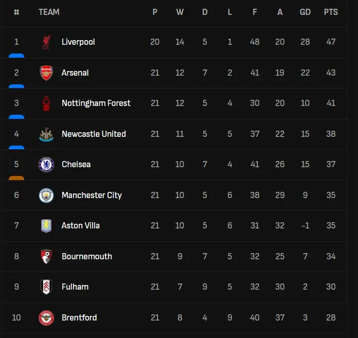Sort table by PTS column header
Viewport: 358px width, 338px height.
[331, 12]
